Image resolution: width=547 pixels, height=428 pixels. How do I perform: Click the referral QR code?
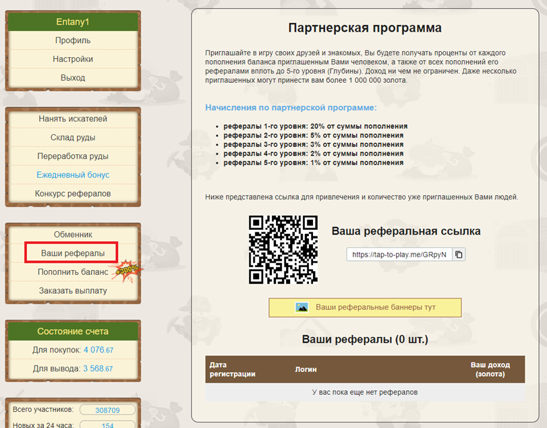point(283,249)
